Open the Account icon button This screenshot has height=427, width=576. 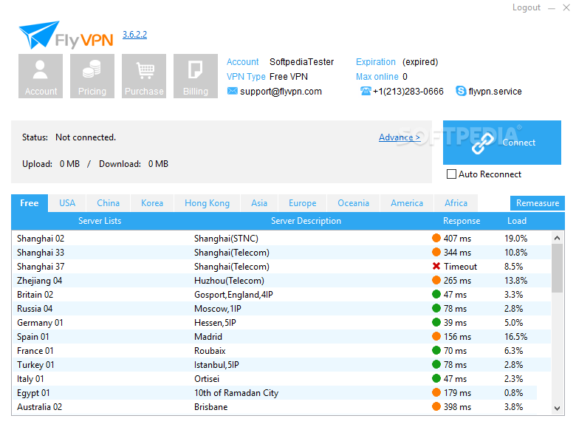(x=41, y=76)
